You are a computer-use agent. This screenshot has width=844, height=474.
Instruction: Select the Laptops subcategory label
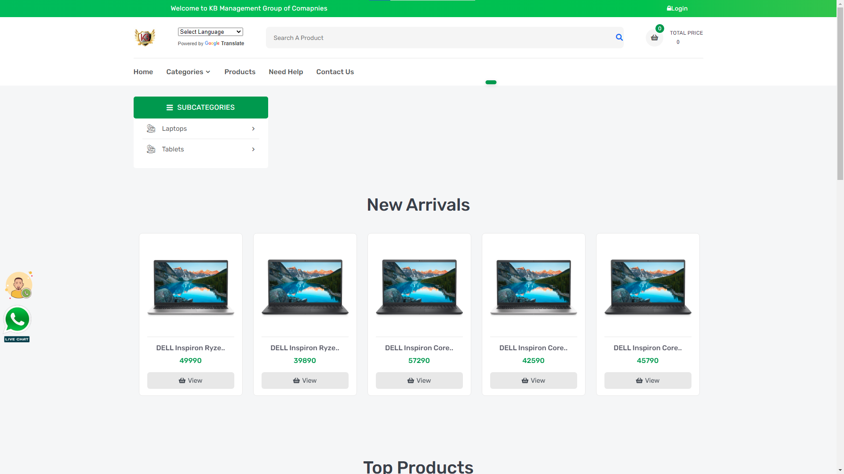[x=174, y=129]
